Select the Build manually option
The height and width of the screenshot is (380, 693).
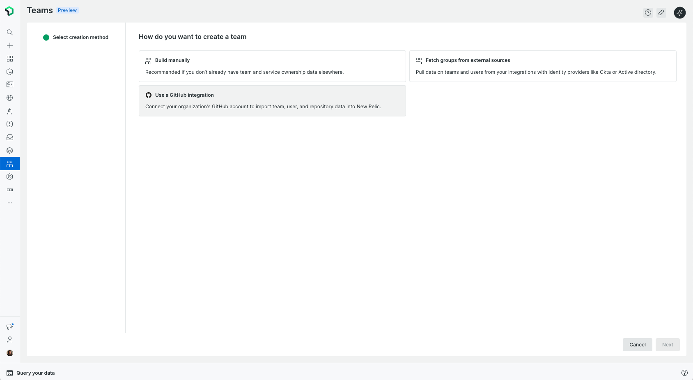click(272, 66)
